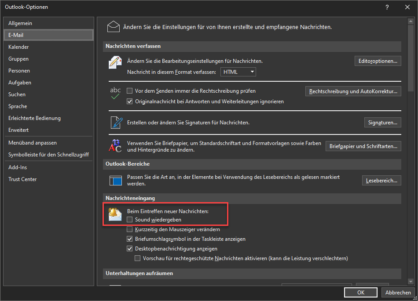Select Symbolleiste für den Schnellzugriff
Screen dimensions: 418x301
(x=49, y=155)
